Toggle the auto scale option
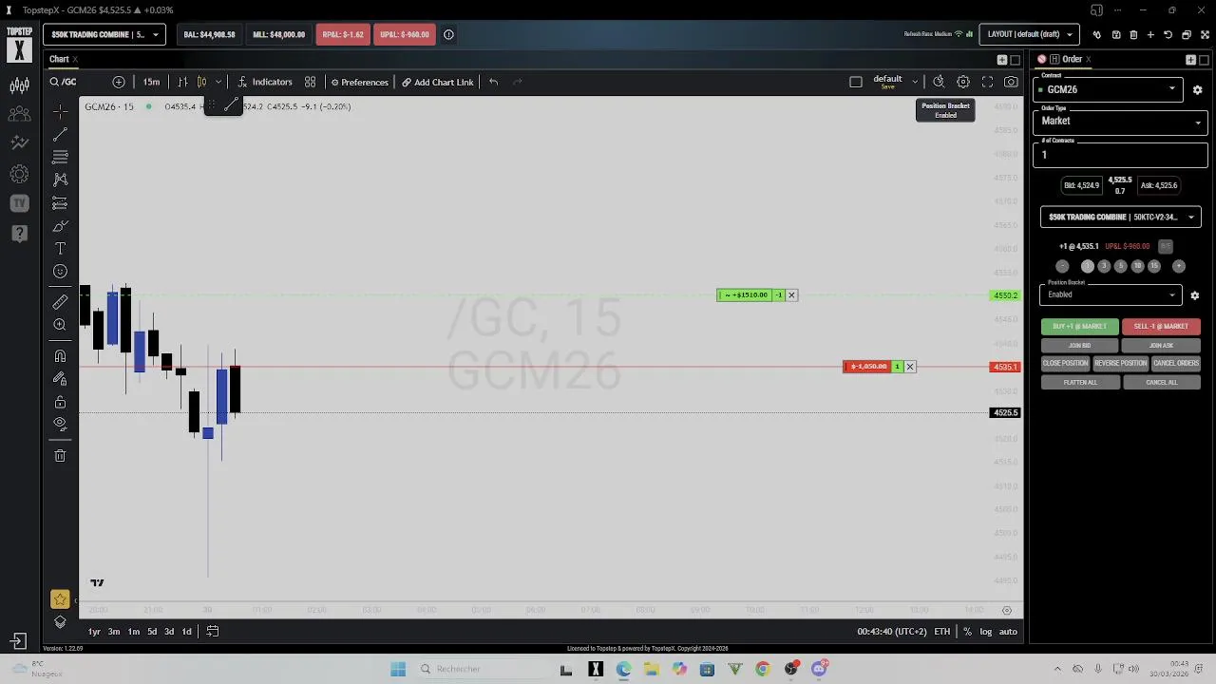Screen dimensions: 1216x684 pyautogui.click(x=1008, y=632)
